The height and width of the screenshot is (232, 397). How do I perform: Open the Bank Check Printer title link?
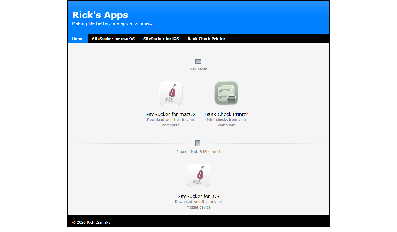tap(226, 114)
